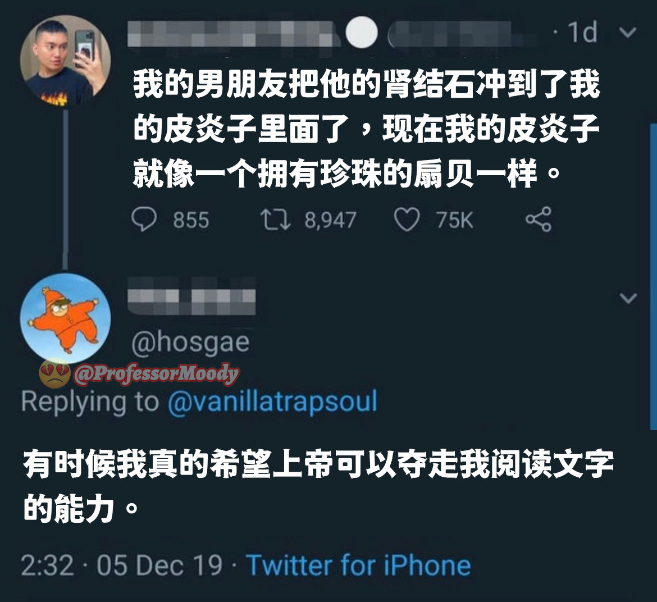Click the reply tweet's Chinese text
Screen dimensions: 657x602
318,486
